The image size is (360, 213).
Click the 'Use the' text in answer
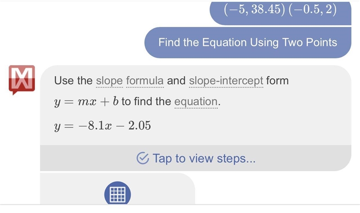[73, 81]
